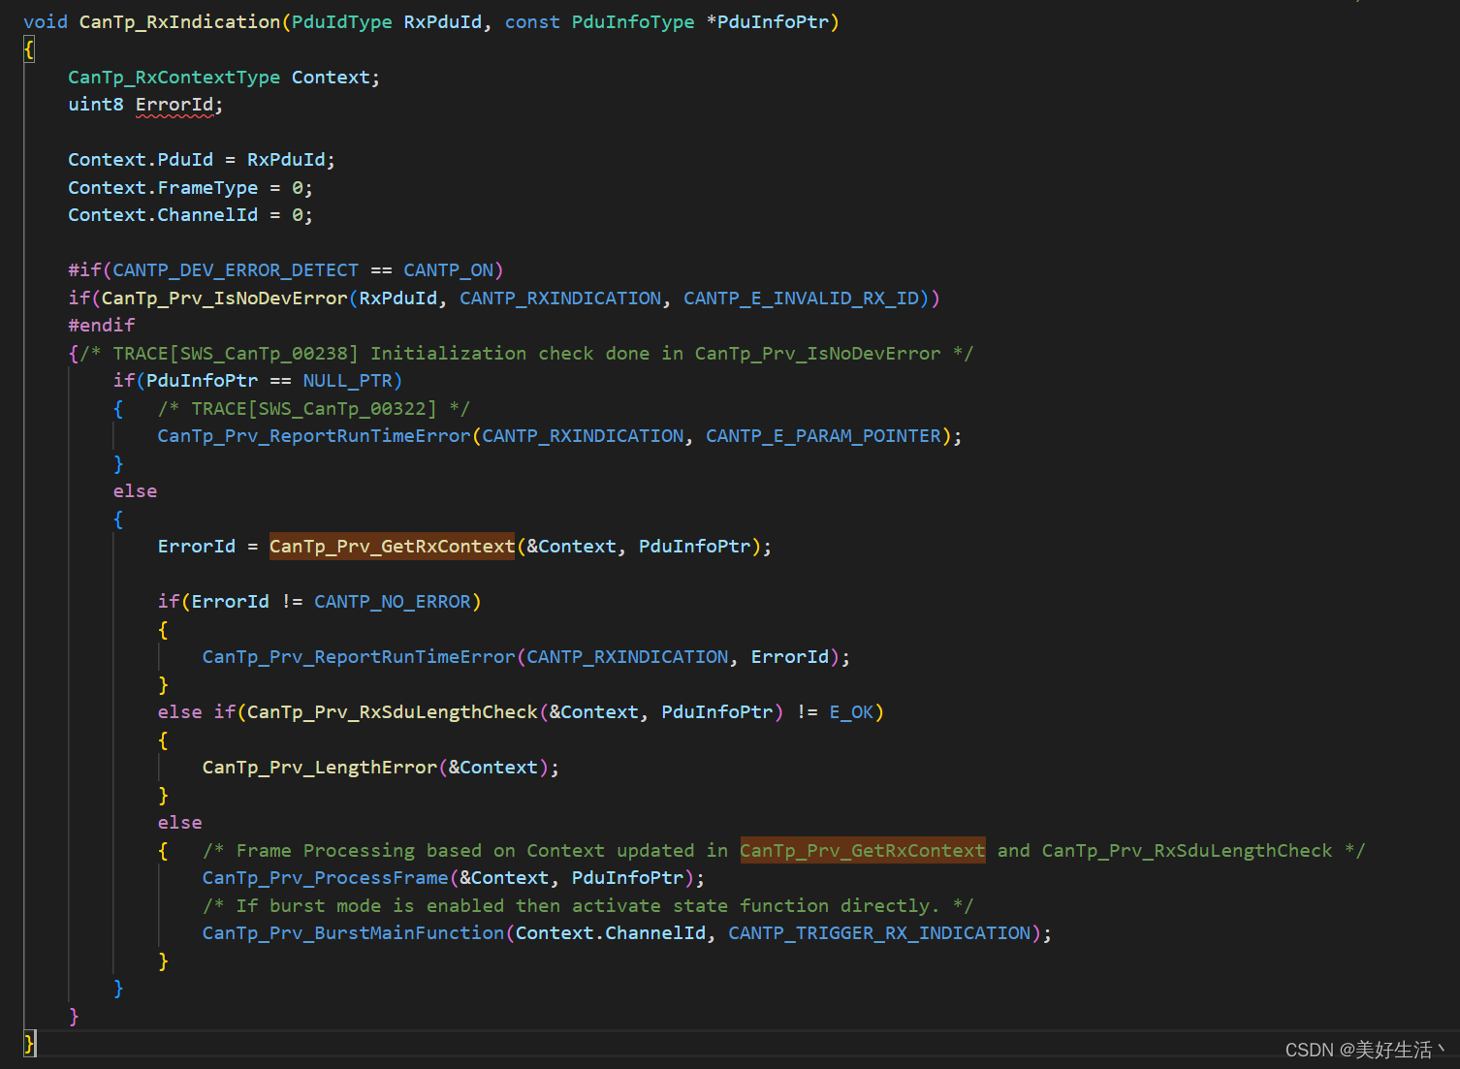The width and height of the screenshot is (1460, 1069).
Task: Click CanTp_Prv_ReportRunTimeError with ErrorId argument
Action: pos(359,657)
